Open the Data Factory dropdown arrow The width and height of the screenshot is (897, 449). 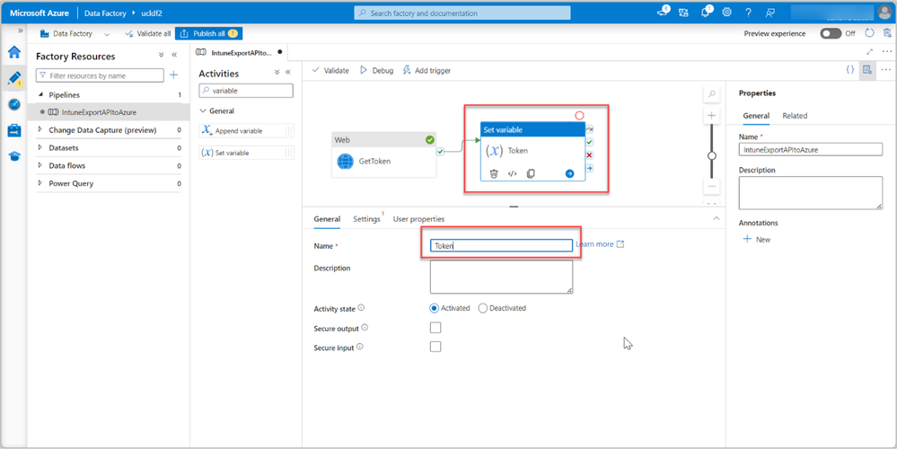107,34
